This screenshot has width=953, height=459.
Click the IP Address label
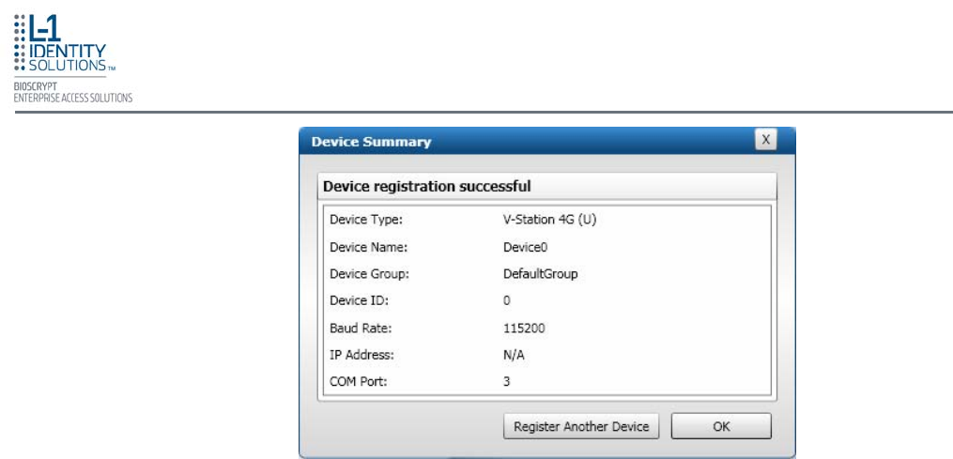click(361, 355)
